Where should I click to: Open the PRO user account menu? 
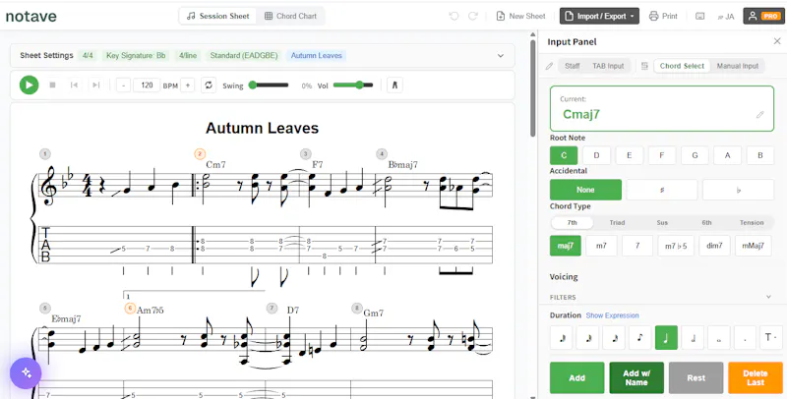pyautogui.click(x=763, y=16)
